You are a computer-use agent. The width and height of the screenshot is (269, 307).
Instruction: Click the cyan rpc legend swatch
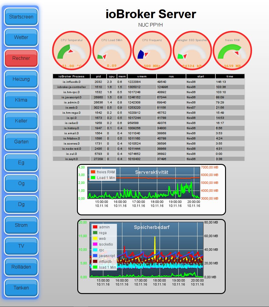[x=95, y=250]
